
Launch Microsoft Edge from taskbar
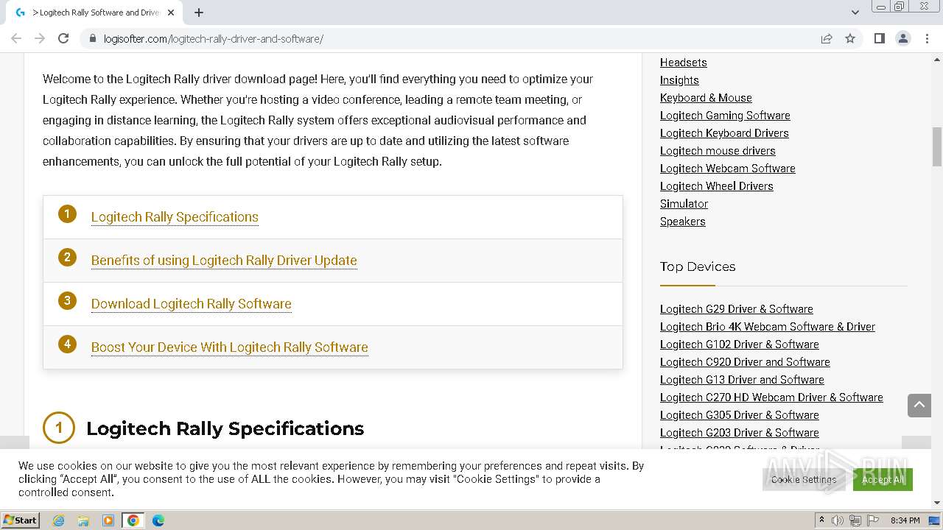click(158, 520)
